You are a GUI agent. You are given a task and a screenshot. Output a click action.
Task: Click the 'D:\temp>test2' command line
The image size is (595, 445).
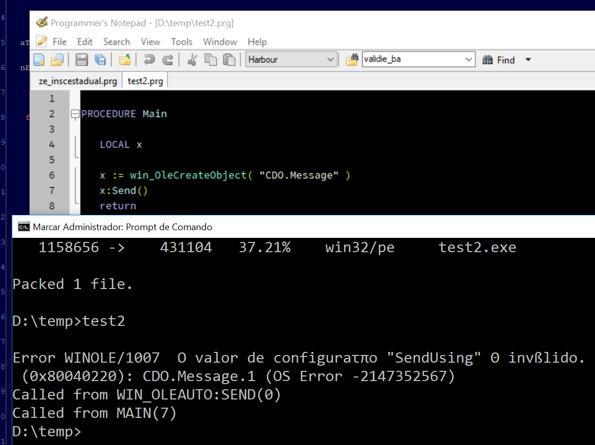(69, 321)
